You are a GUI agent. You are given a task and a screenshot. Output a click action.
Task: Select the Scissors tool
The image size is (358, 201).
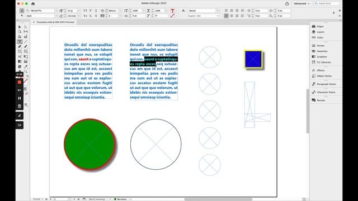[20, 56]
